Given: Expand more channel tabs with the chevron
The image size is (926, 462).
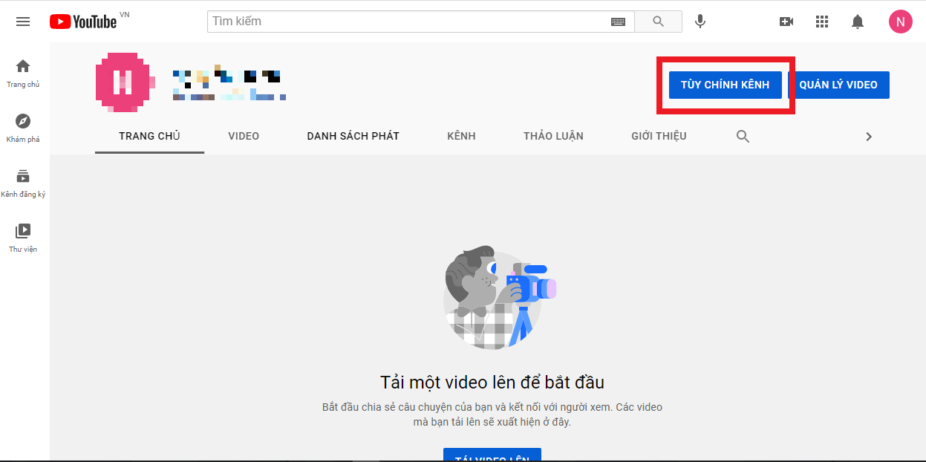Looking at the screenshot, I should pos(868,136).
